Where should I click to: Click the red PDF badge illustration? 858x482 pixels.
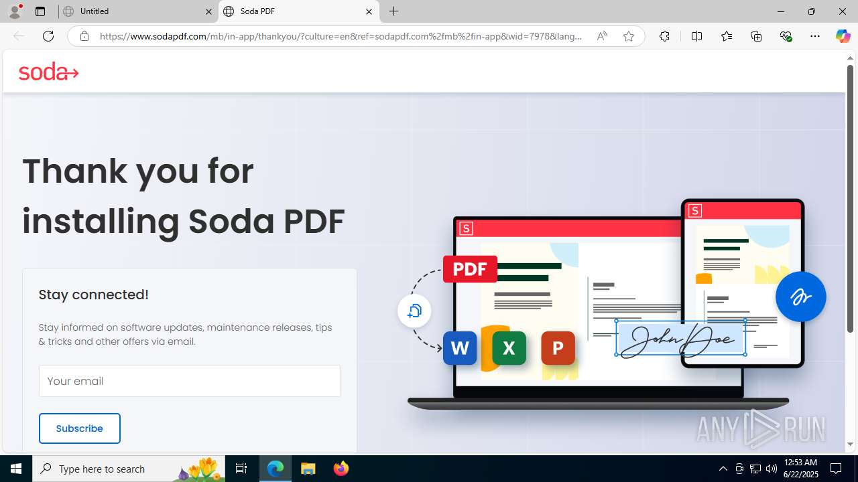(470, 268)
